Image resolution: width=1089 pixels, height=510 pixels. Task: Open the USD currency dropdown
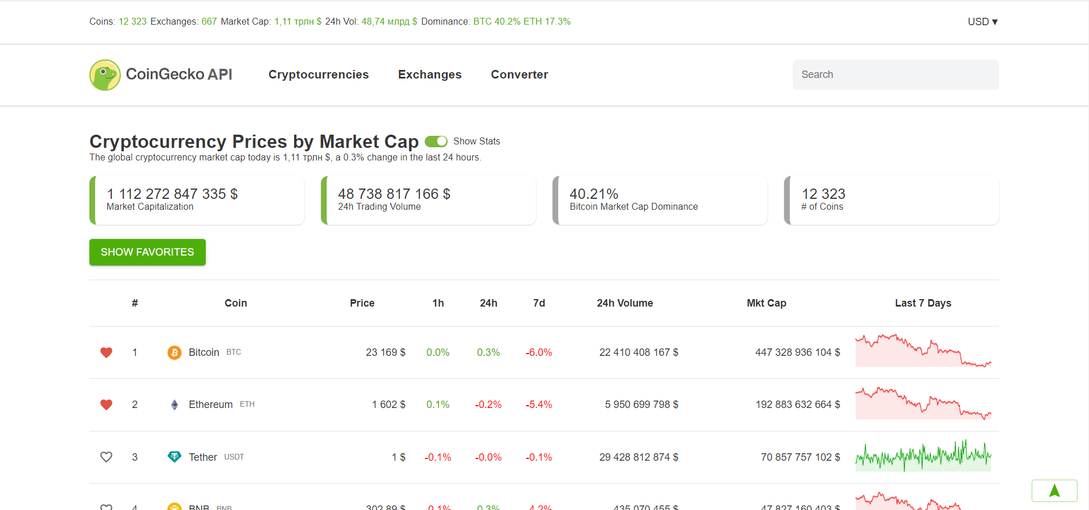[983, 22]
